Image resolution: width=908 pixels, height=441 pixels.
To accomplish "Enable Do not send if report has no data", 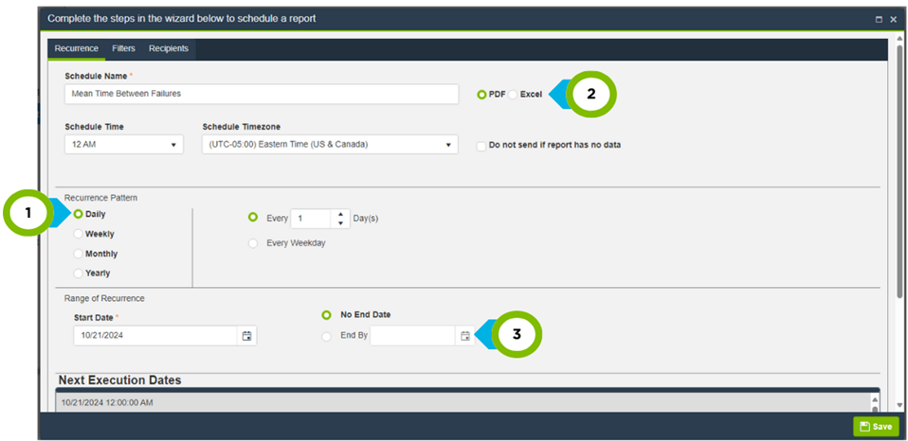I will tap(481, 146).
